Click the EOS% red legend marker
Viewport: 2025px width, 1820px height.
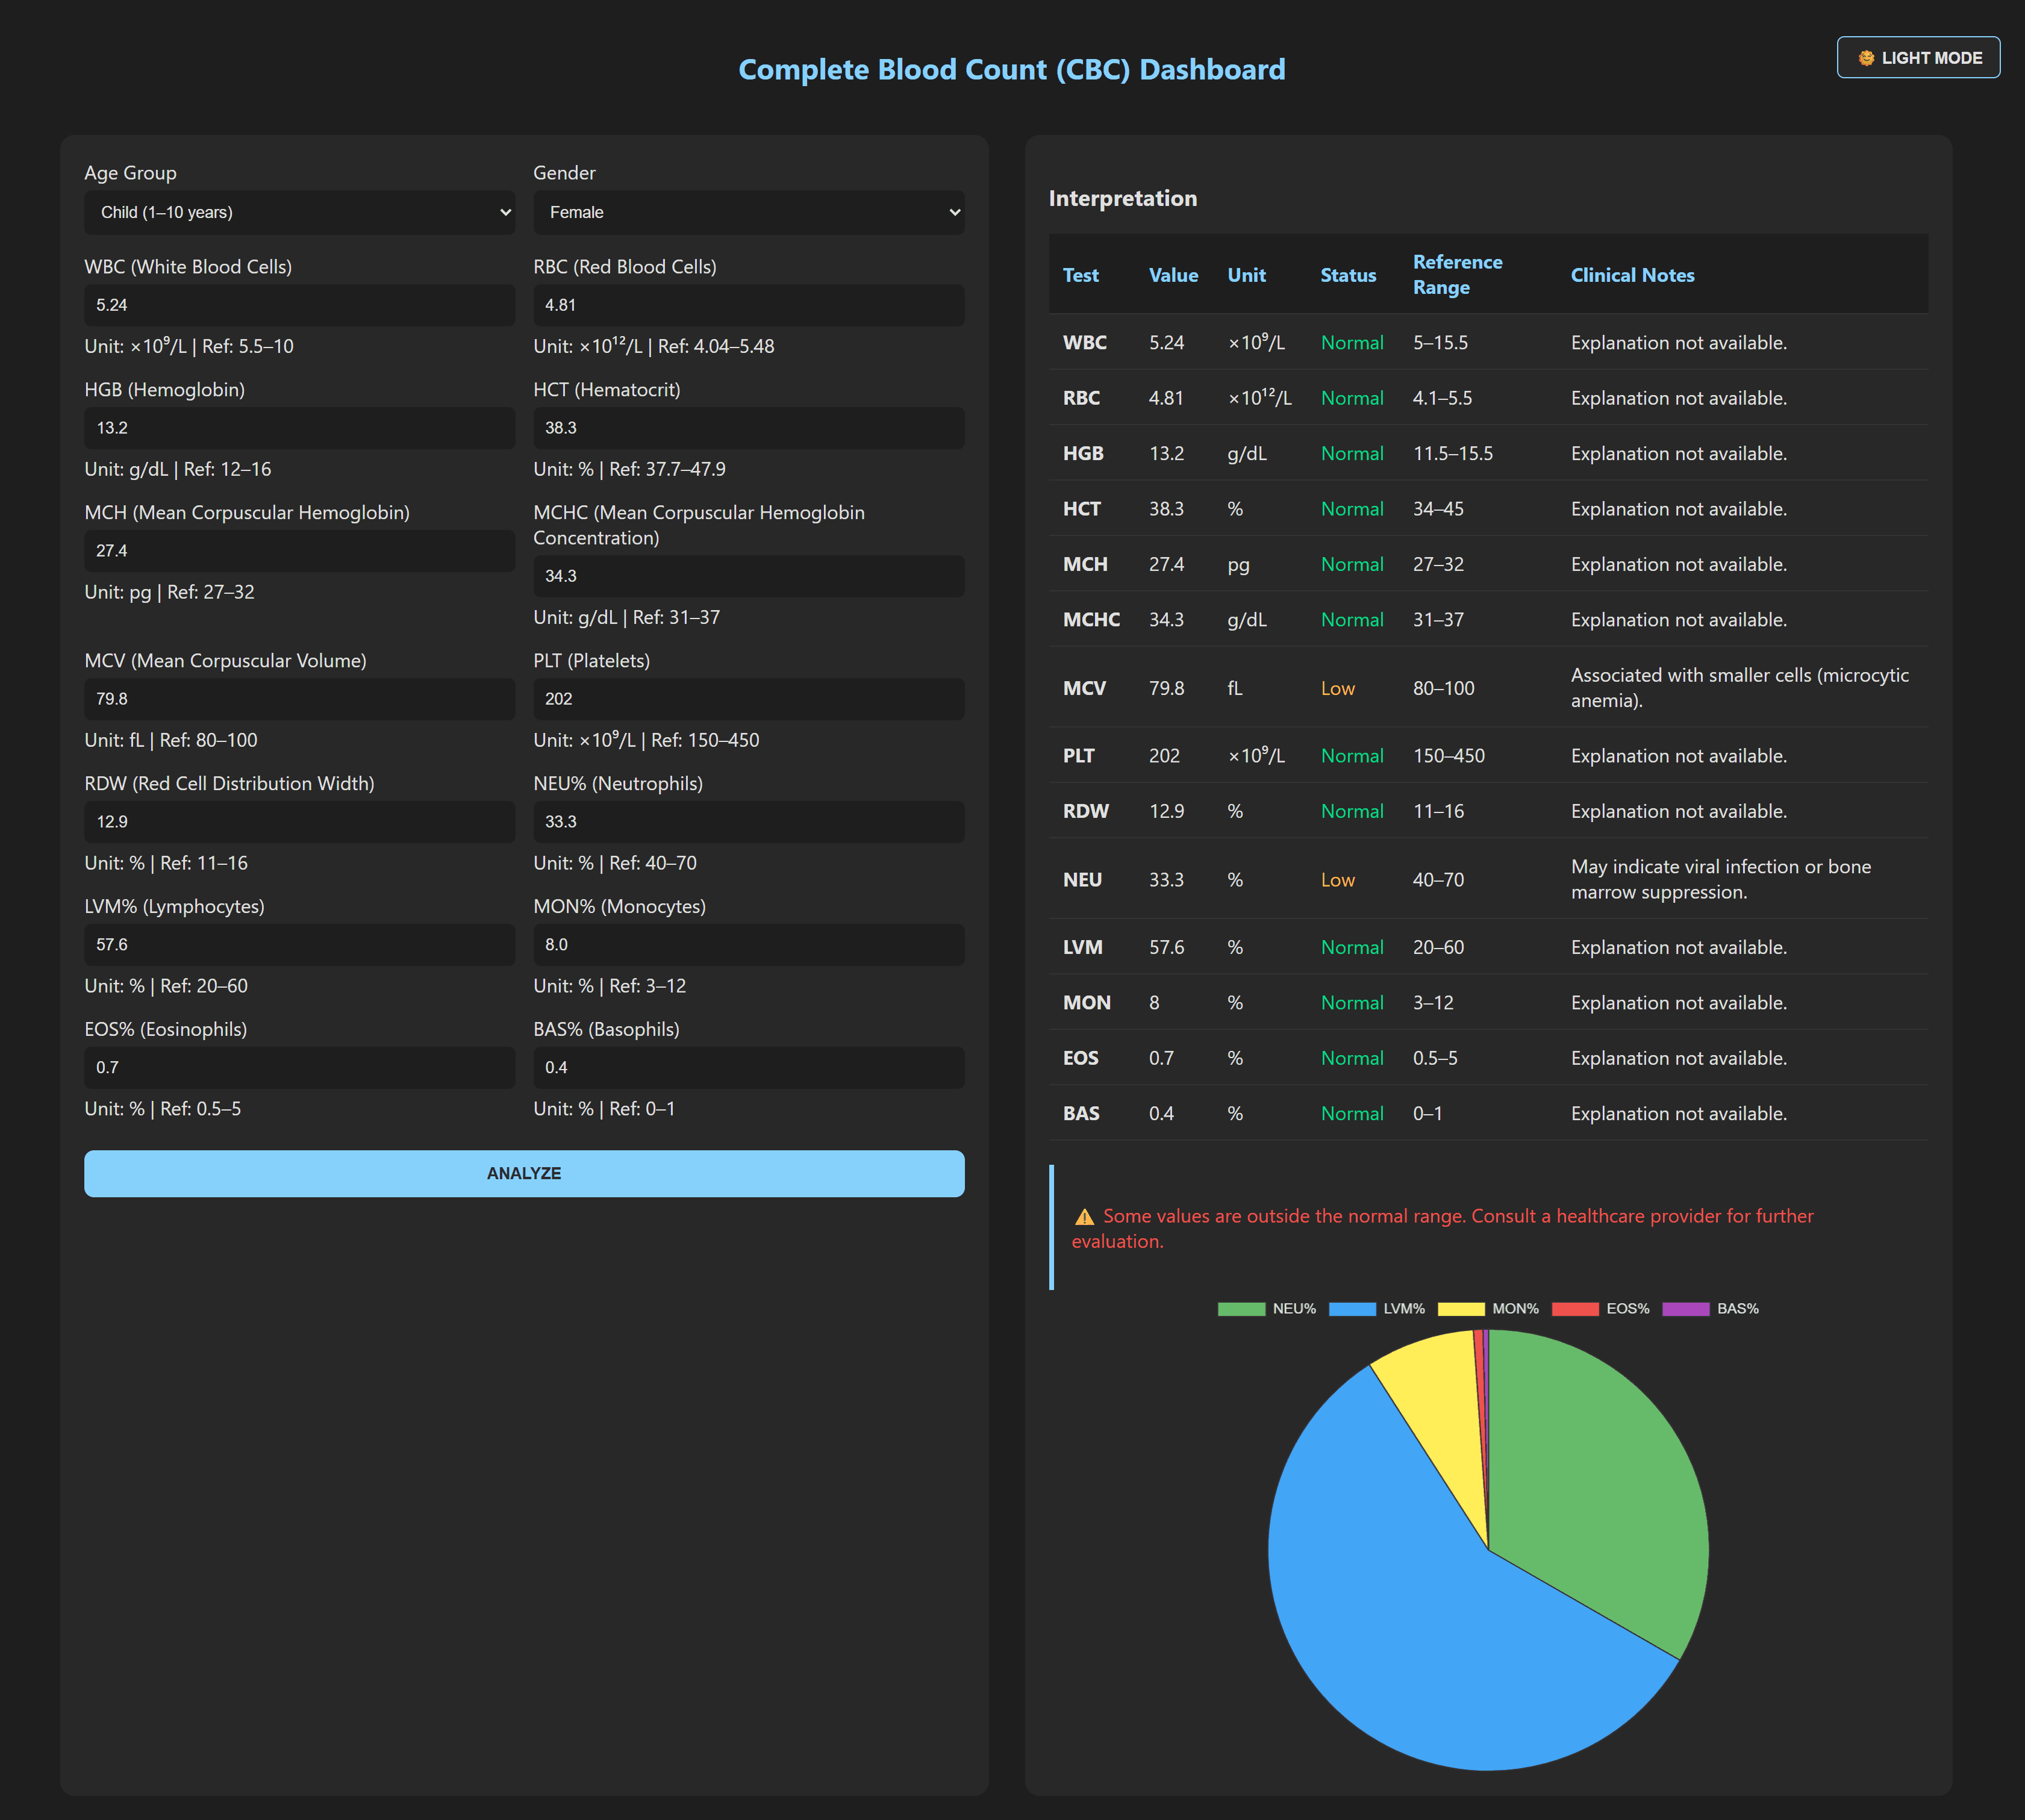tap(1575, 1308)
